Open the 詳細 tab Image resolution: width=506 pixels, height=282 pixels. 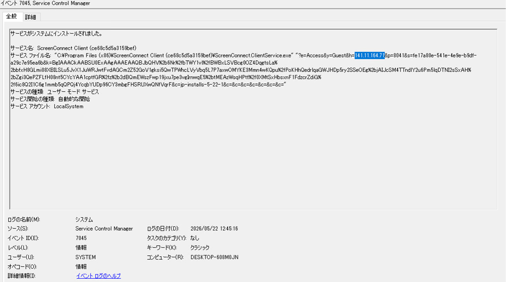click(x=31, y=17)
